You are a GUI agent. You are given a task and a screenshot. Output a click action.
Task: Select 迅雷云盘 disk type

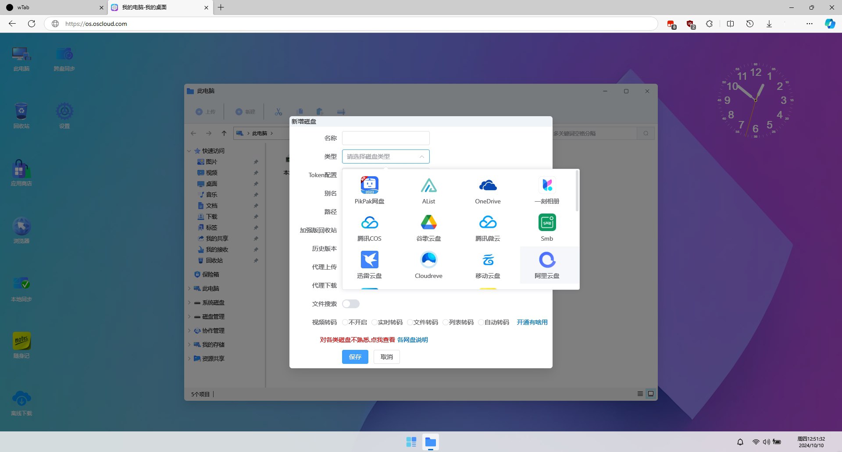pyautogui.click(x=369, y=265)
